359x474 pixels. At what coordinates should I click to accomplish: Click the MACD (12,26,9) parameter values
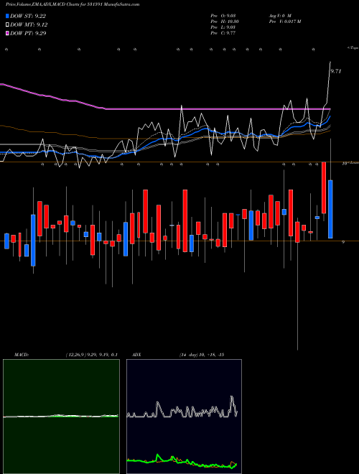91,355
